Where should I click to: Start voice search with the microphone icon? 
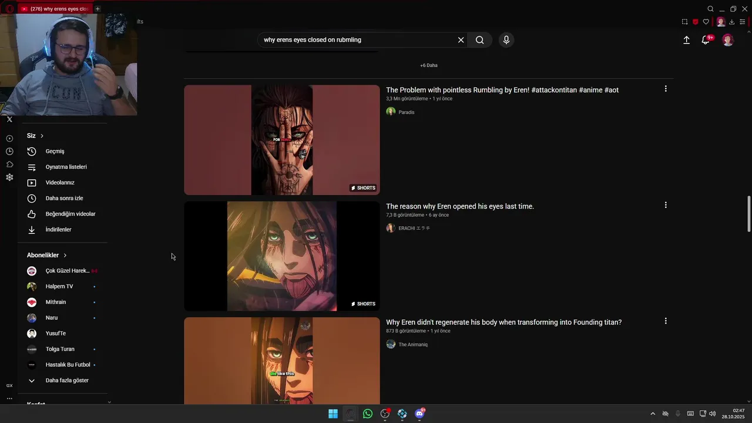506,40
